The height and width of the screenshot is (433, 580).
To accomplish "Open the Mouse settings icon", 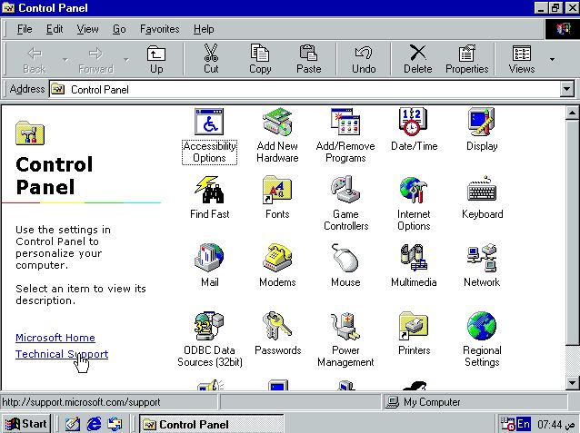I will [x=345, y=259].
